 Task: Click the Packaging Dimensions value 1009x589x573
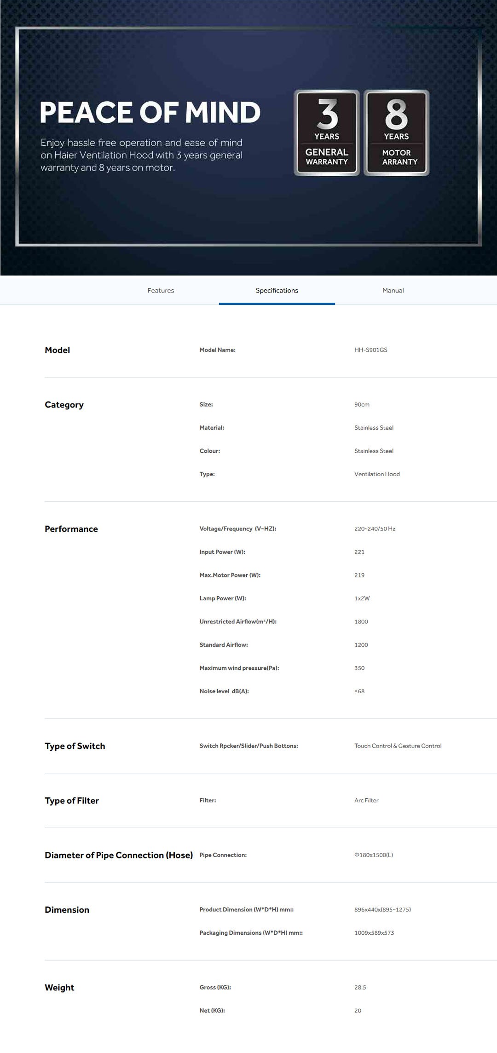(x=374, y=933)
